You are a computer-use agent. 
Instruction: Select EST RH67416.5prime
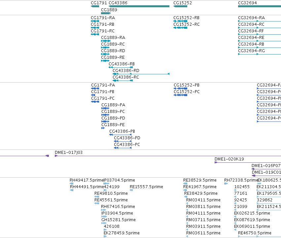(118, 207)
